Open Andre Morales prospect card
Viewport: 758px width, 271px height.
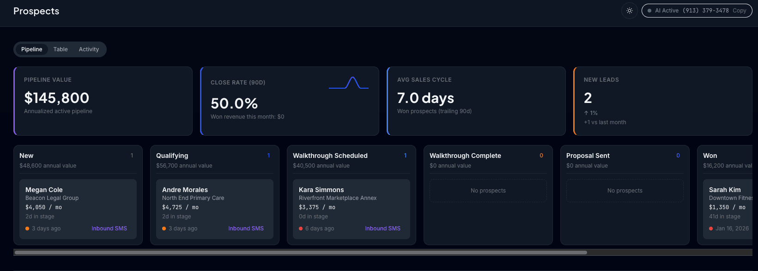[215, 209]
